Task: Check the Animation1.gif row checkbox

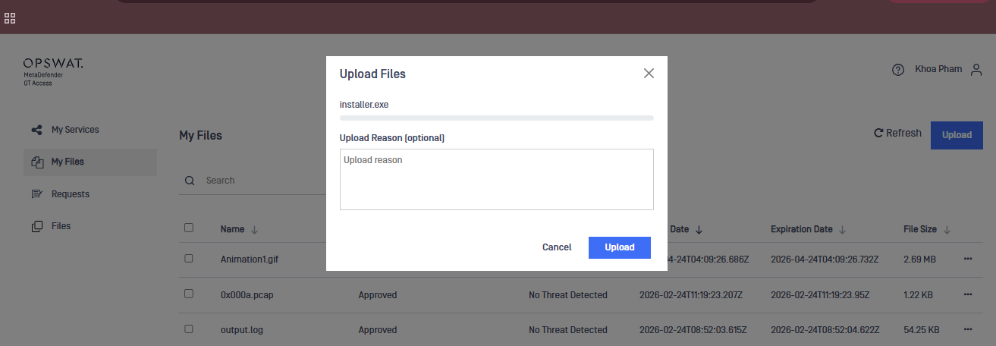Action: (x=189, y=259)
